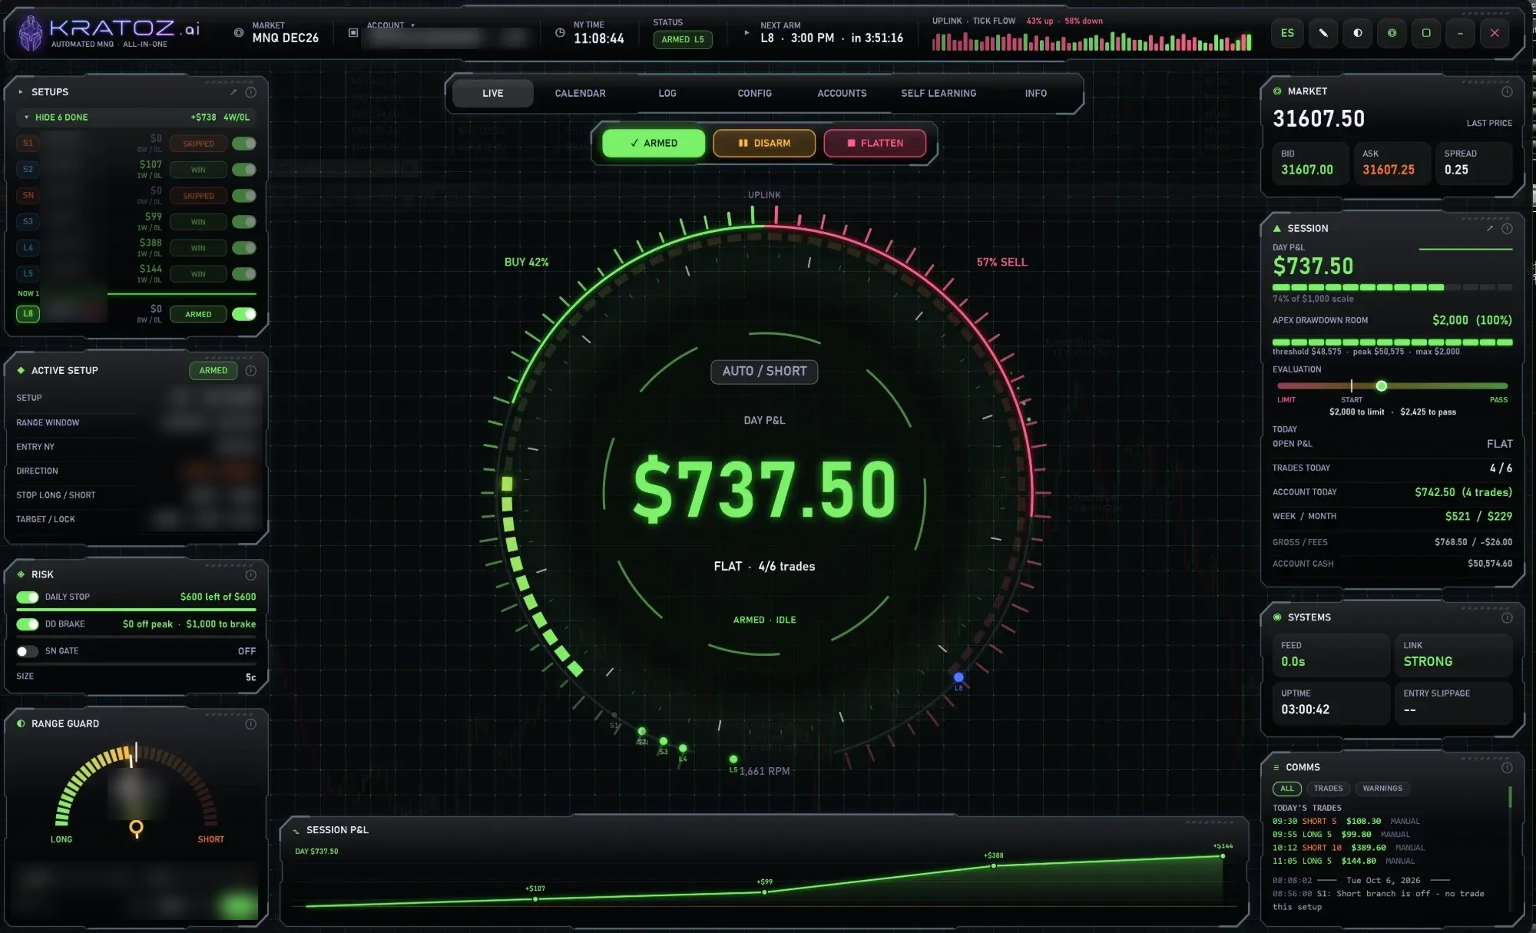
Task: Disable the Daily Stop toggle
Action: [x=28, y=597]
